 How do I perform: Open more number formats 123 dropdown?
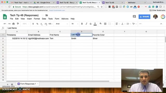(x=50, y=24)
